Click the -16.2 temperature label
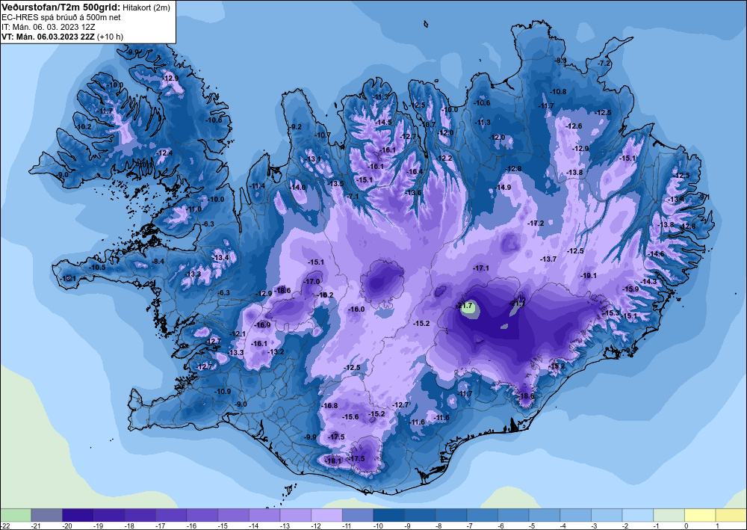Viewport: 747px width, 530px height. (x=326, y=295)
